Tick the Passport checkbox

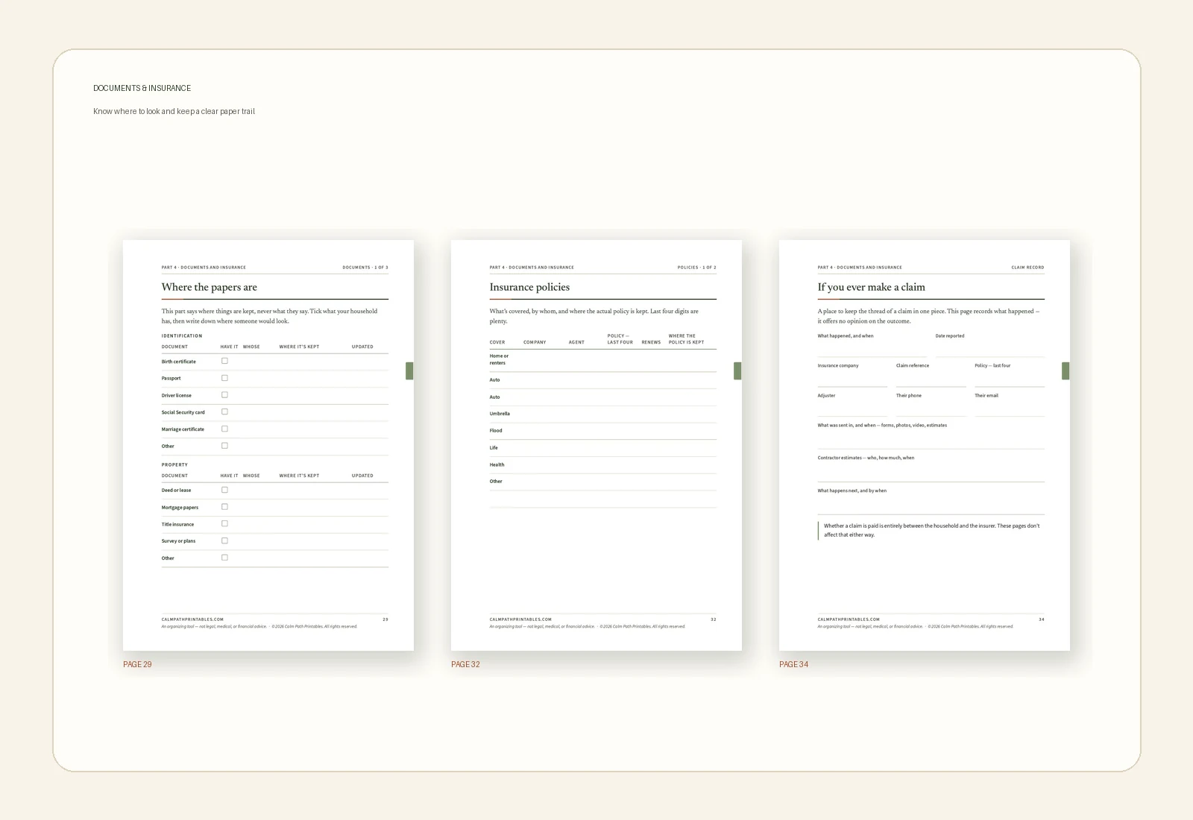224,378
